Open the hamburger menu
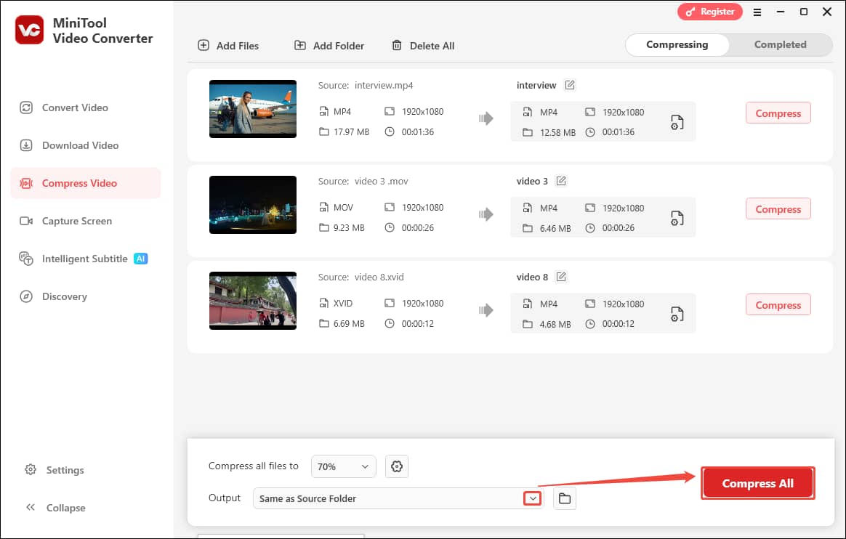Screen dimensions: 846x539 757,12
